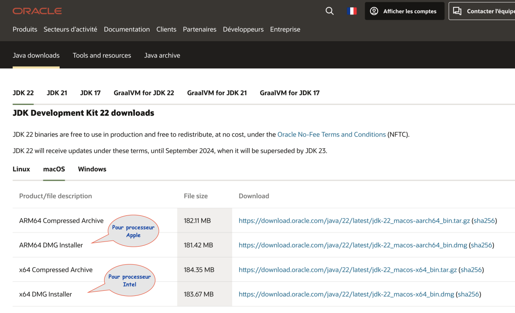Open sha256 link for x64 DMG Installer
Screen dimensions: 515x313
tap(468, 295)
